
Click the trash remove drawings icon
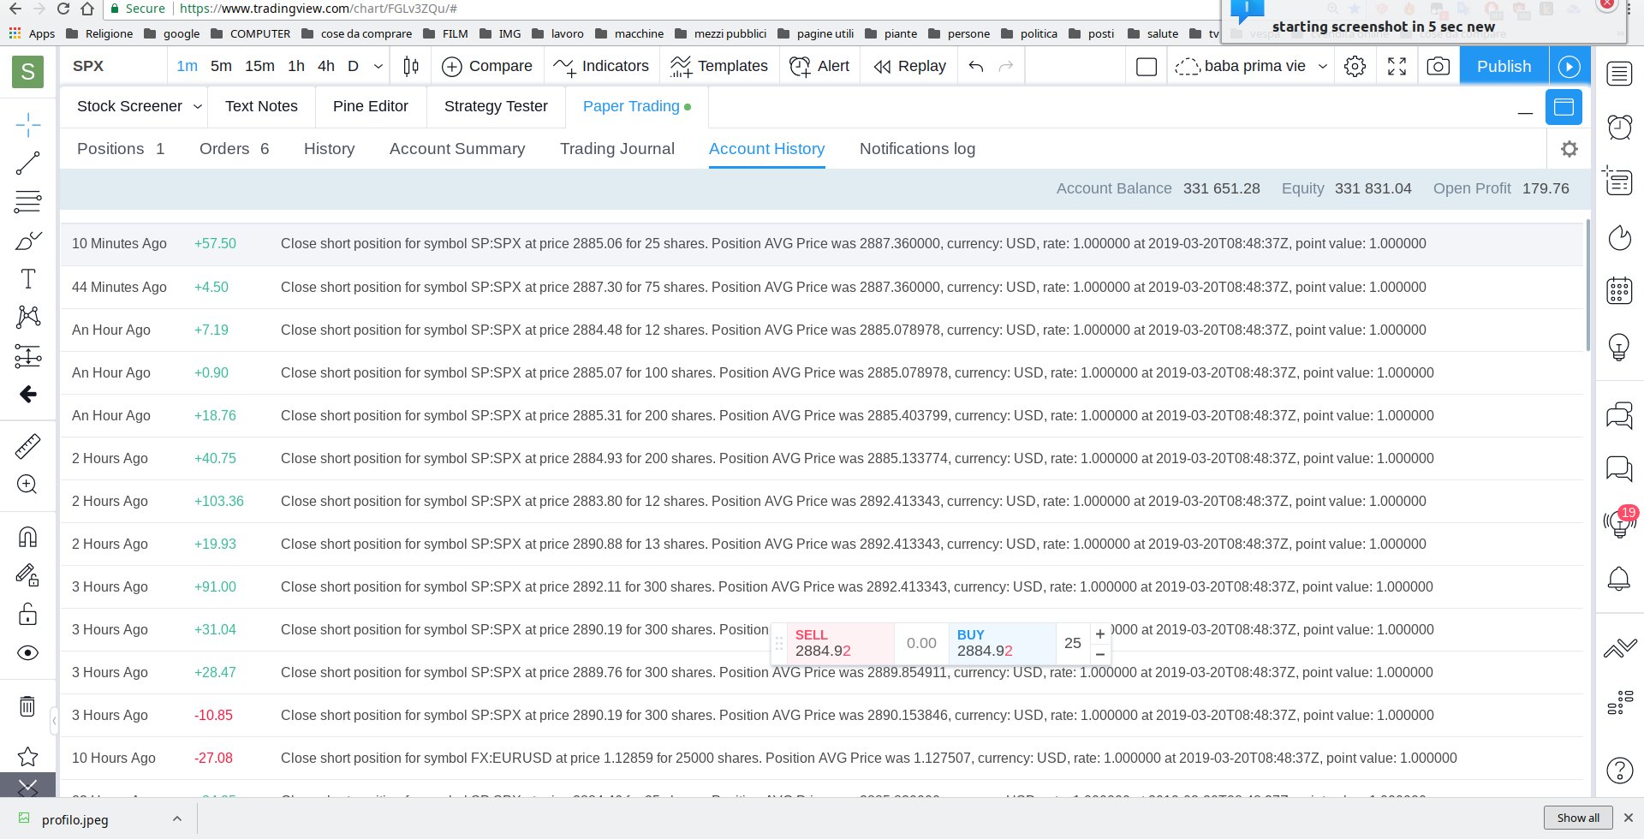pyautogui.click(x=27, y=706)
